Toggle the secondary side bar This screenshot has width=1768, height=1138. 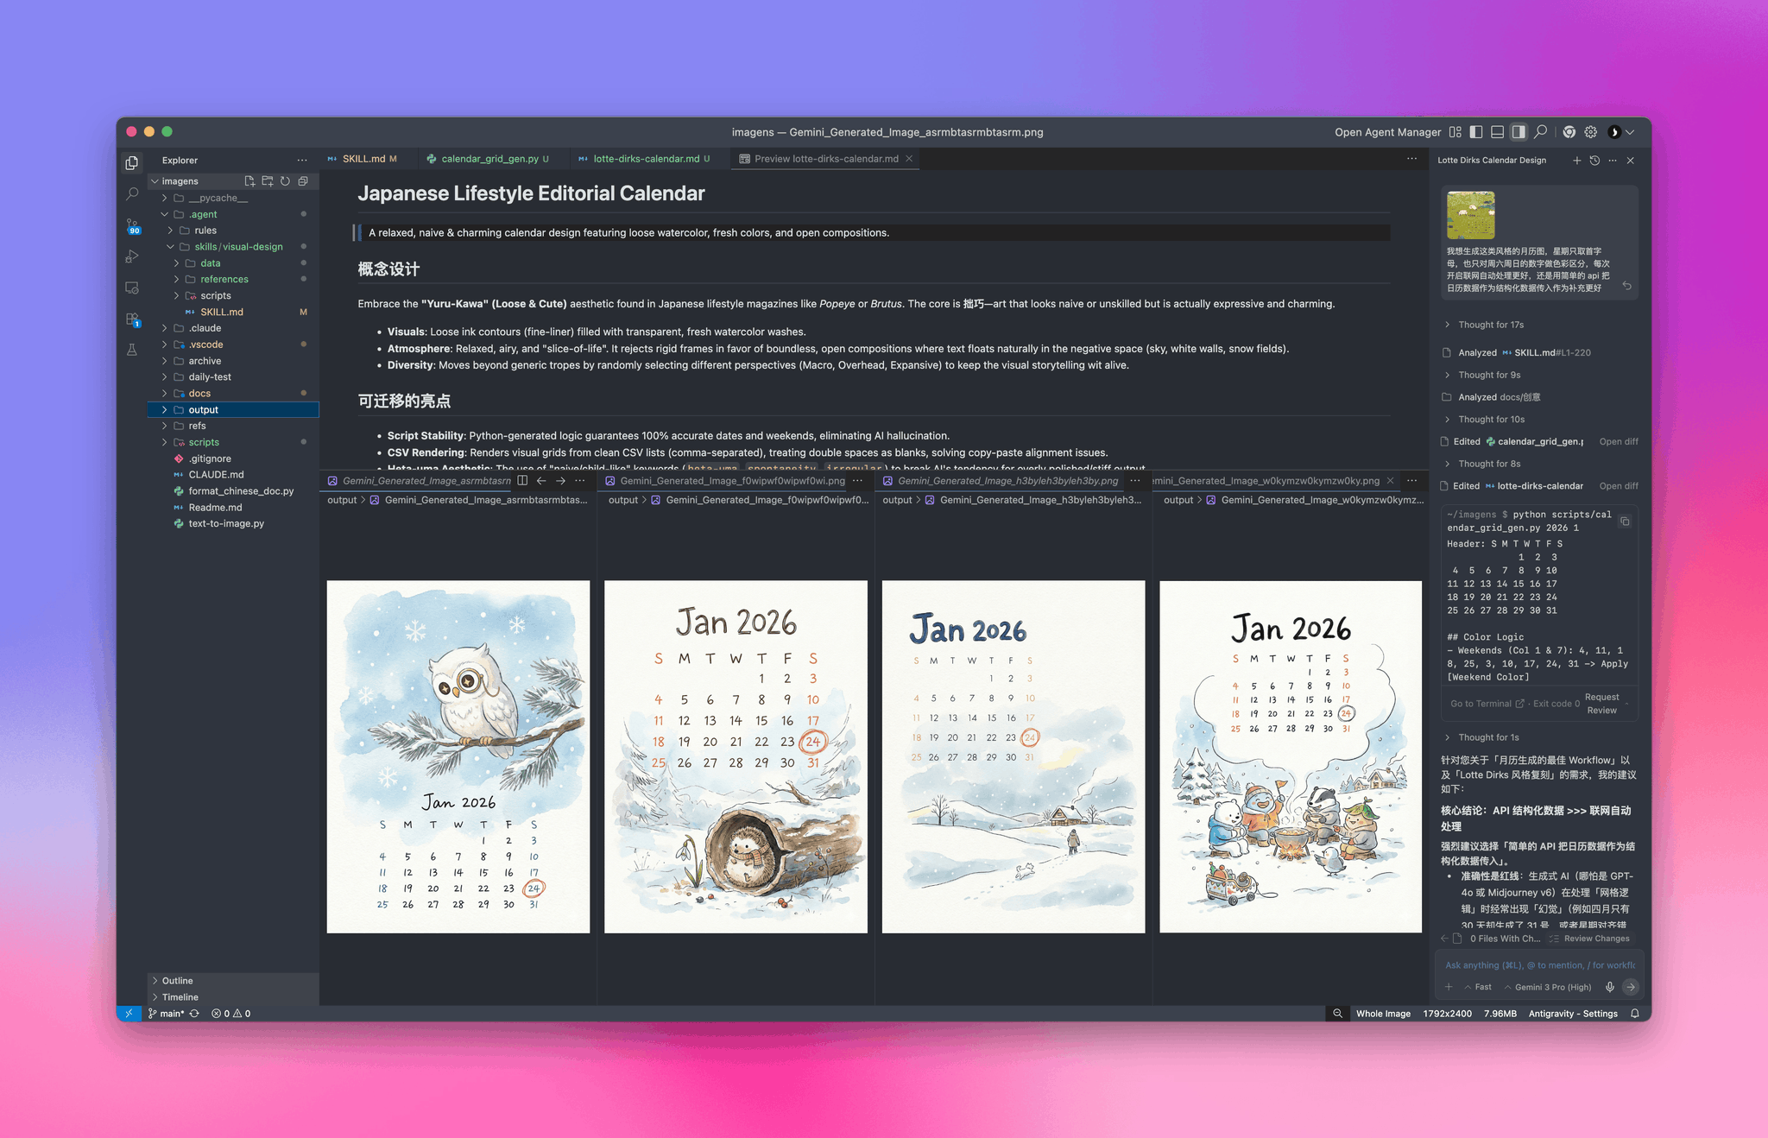tap(1518, 132)
